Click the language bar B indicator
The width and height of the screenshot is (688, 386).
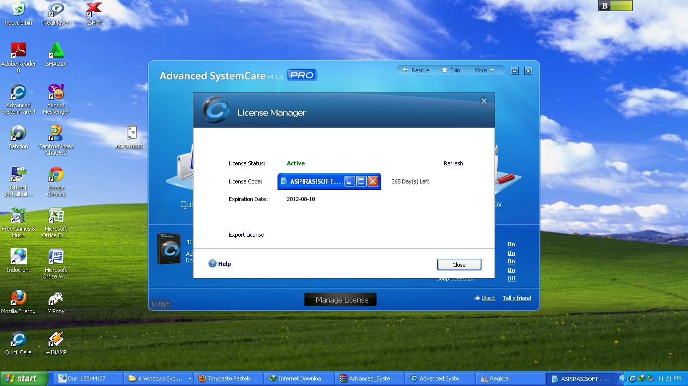pos(605,6)
